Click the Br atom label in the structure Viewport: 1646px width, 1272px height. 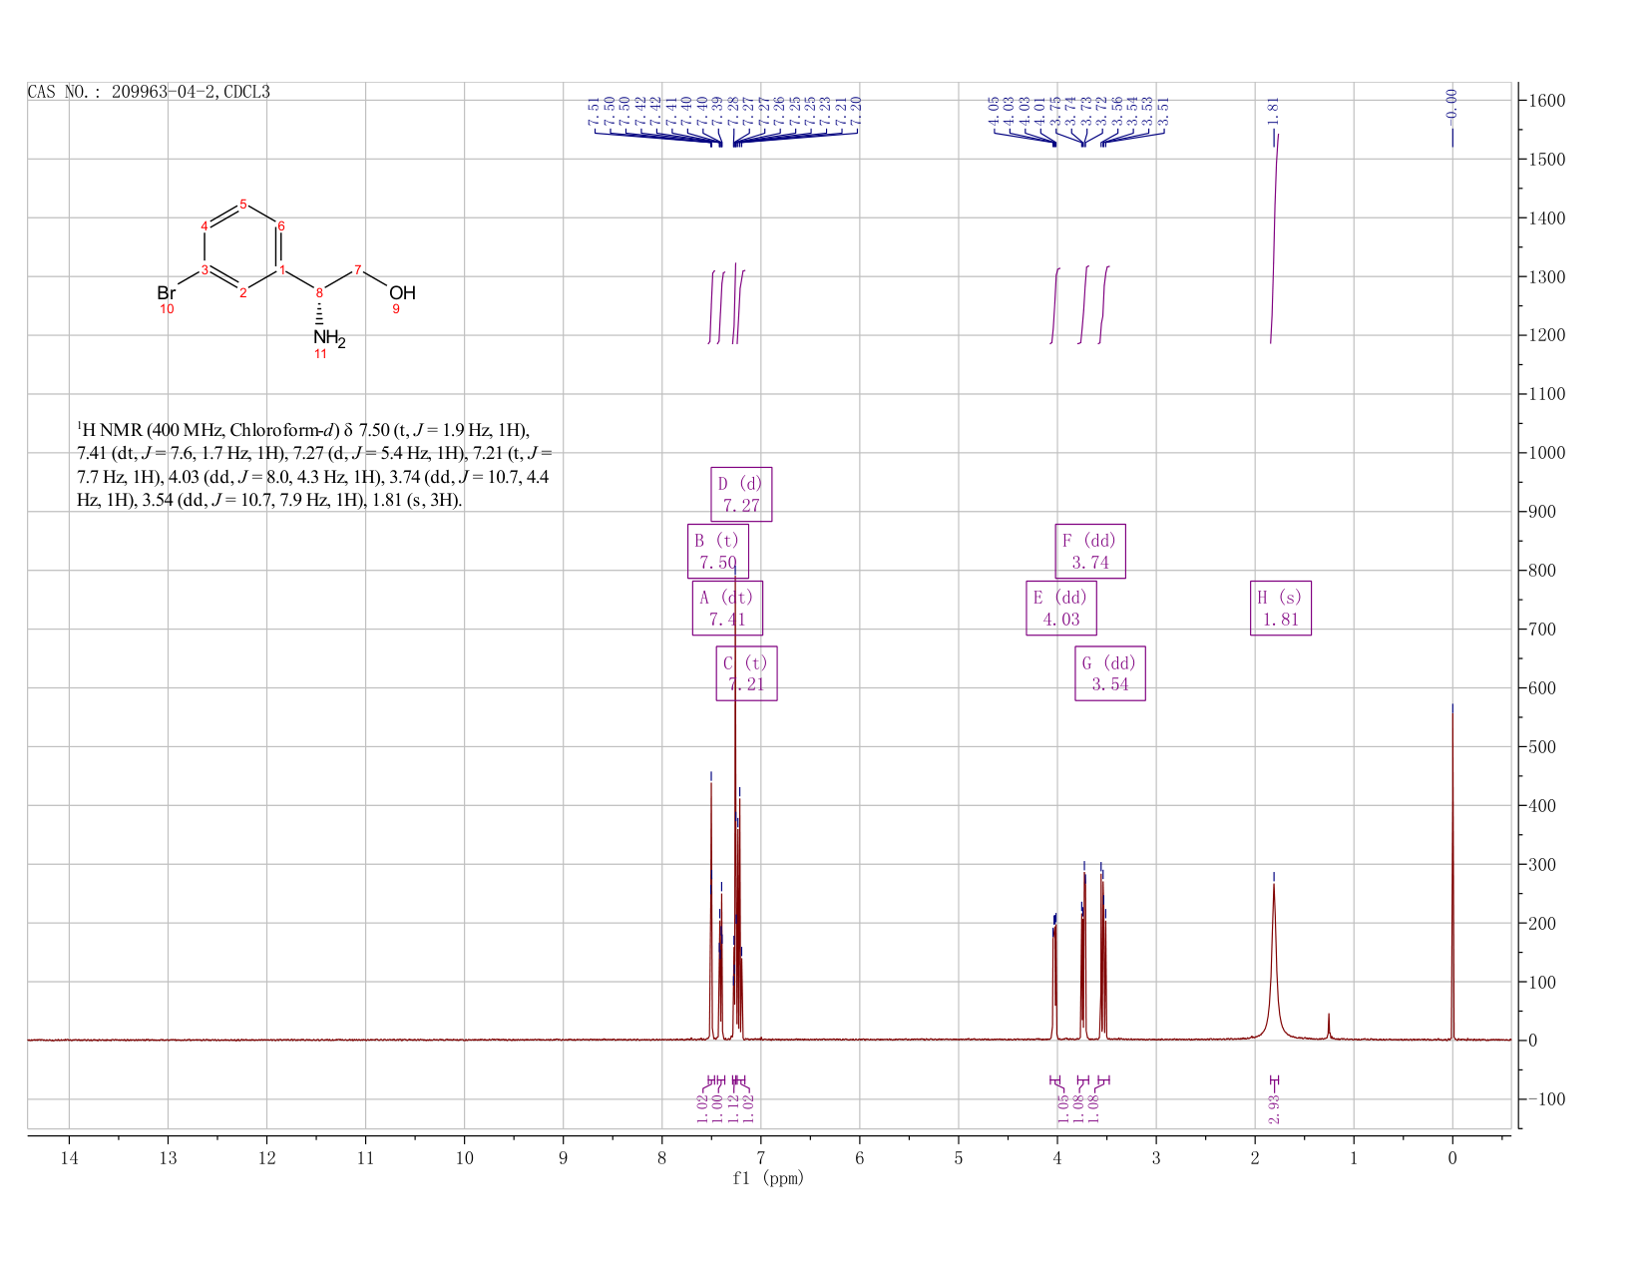click(167, 293)
